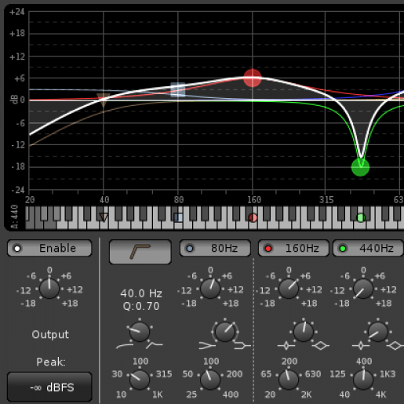Select the red 160Hz node on graph
This screenshot has width=404, height=404.
pos(253,78)
